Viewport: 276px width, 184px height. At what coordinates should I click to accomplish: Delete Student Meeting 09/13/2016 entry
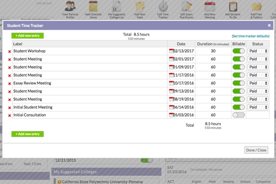(x=9, y=91)
